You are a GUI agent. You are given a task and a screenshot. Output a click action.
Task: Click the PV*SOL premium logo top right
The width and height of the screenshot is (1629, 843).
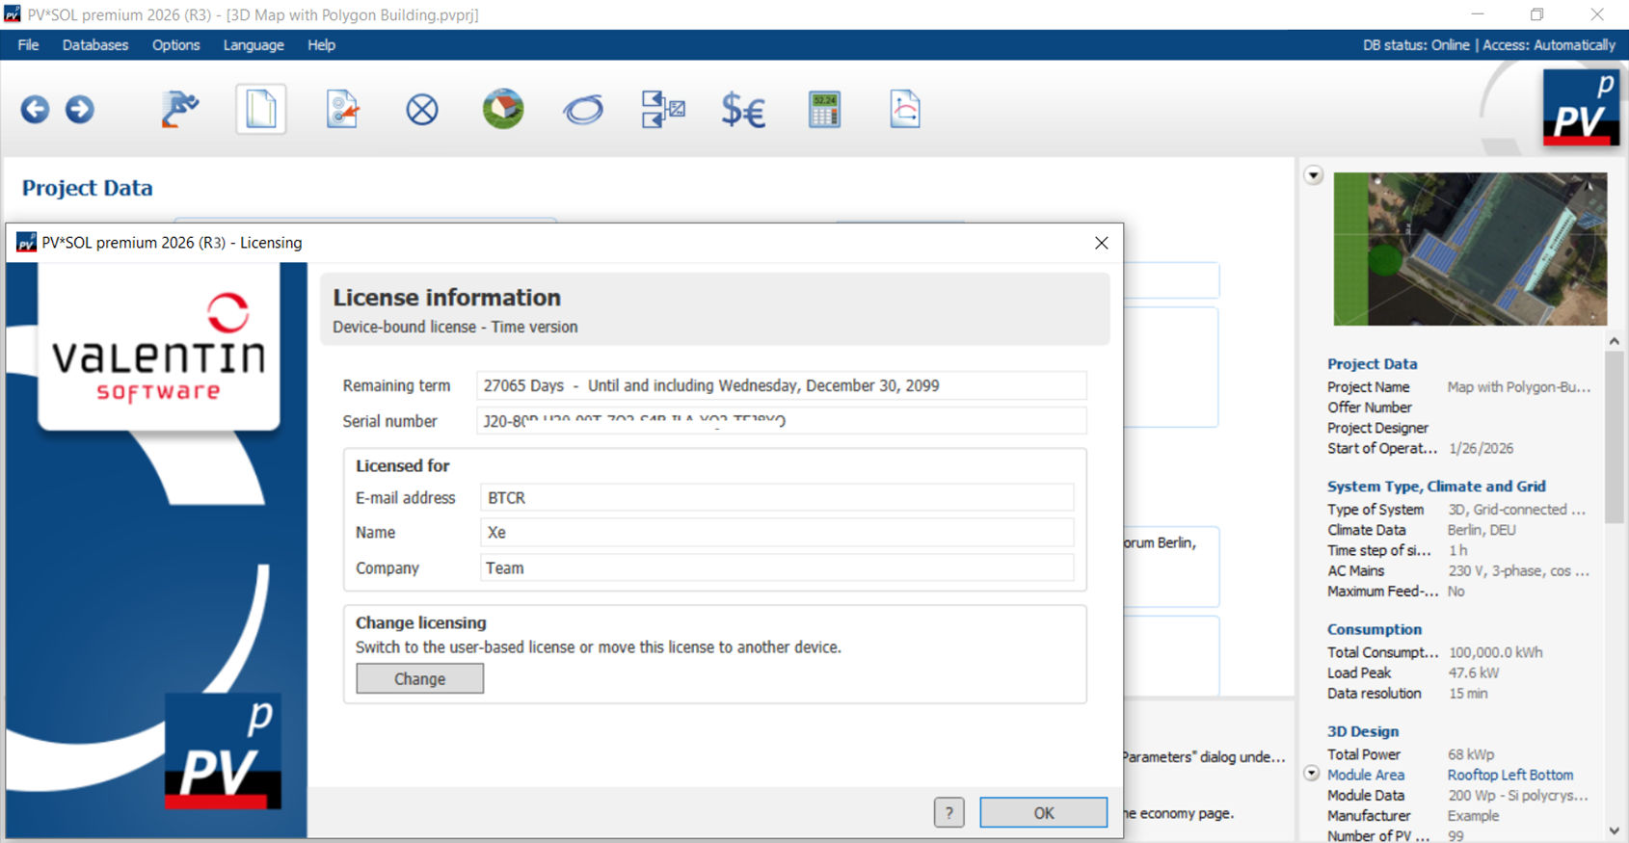[x=1581, y=108]
